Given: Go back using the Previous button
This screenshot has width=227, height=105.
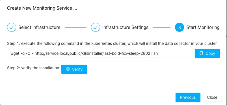Looking at the screenshot, I should pos(188,97).
